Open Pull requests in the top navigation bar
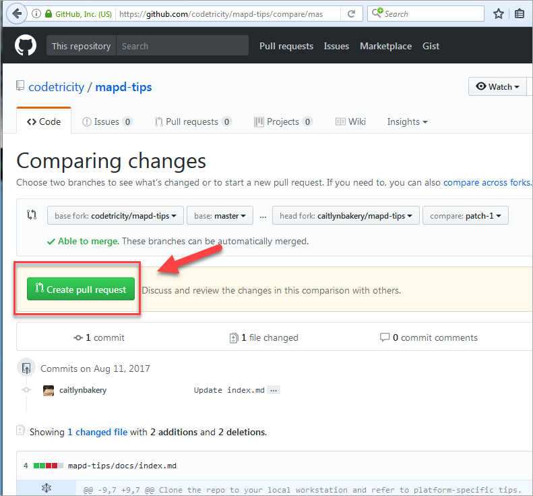The height and width of the screenshot is (496, 533). click(286, 46)
